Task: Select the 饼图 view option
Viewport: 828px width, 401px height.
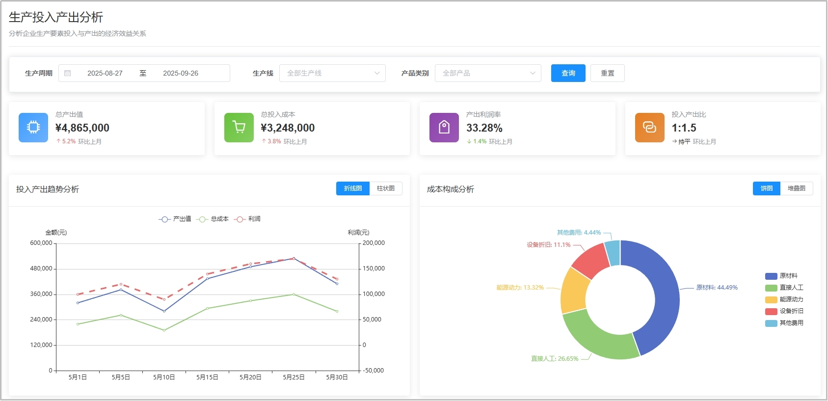Action: coord(766,188)
